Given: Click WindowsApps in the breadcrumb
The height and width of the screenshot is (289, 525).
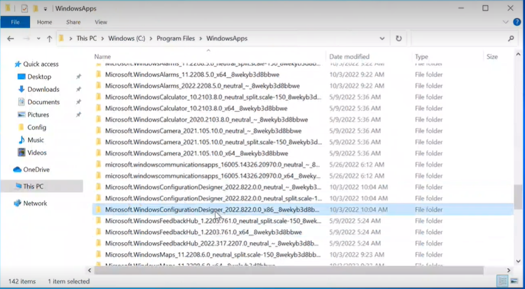Looking at the screenshot, I should coord(226,38).
